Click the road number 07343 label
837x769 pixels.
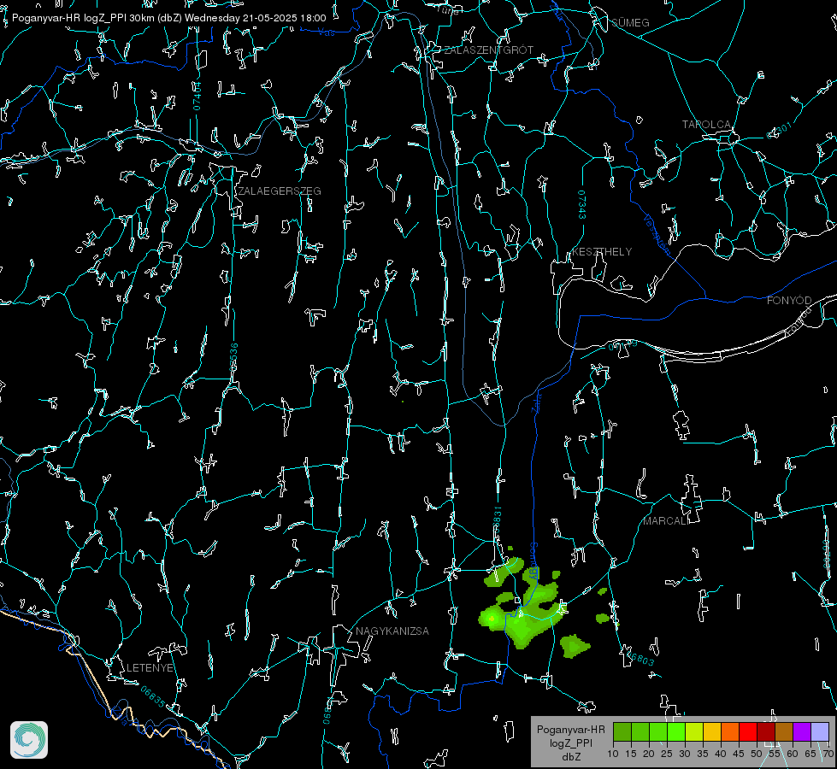582,205
